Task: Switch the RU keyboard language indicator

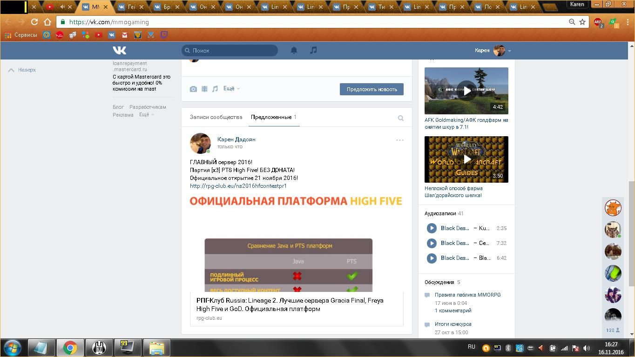Action: click(472, 347)
